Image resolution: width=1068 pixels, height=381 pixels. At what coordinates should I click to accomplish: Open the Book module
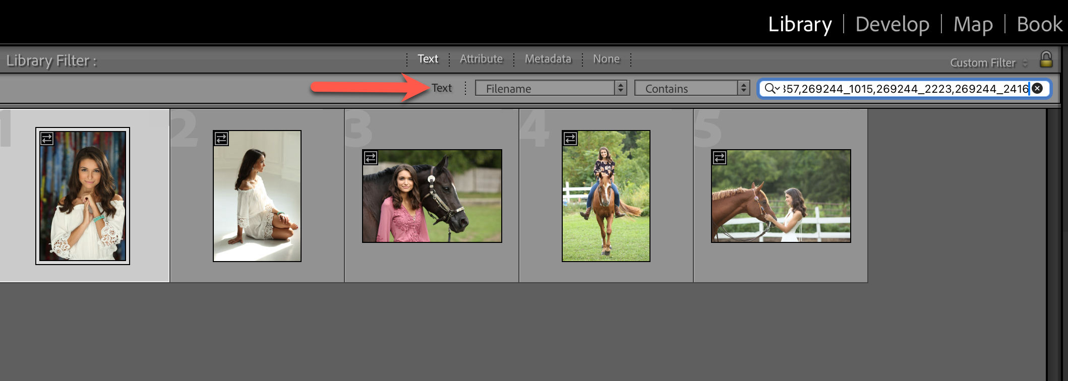coord(1039,24)
